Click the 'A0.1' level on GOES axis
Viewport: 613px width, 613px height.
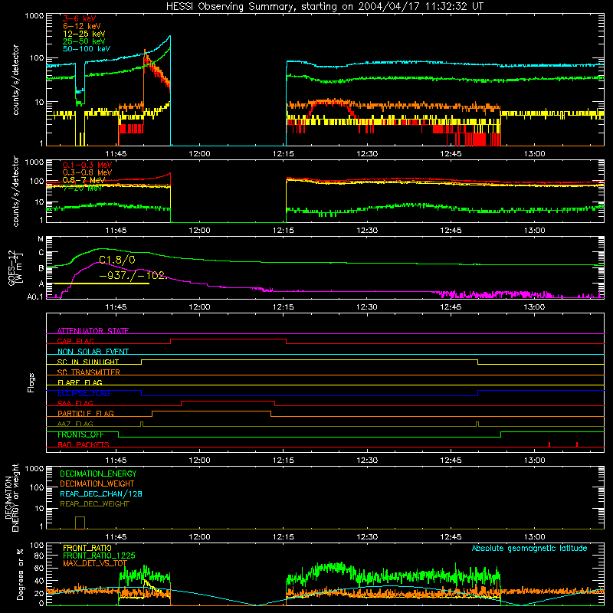(x=35, y=297)
